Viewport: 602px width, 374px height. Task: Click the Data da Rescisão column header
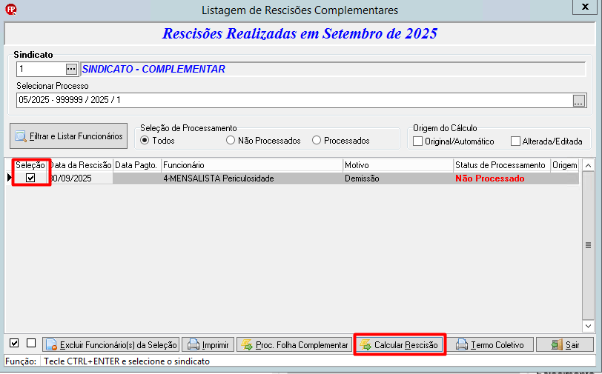(80, 165)
